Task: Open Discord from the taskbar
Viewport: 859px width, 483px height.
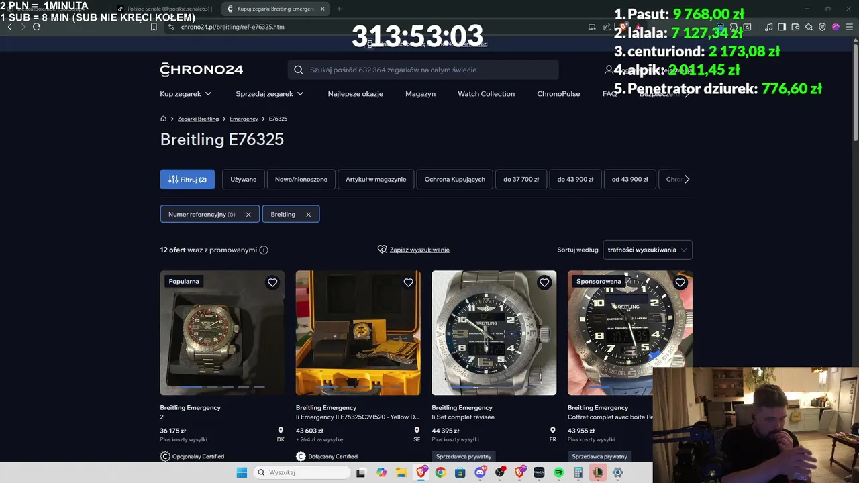Action: coord(480,472)
